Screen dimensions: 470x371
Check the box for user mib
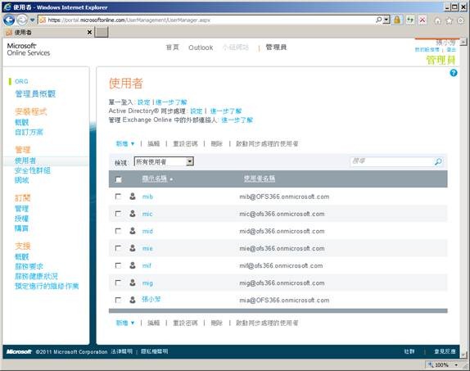[x=119, y=197]
